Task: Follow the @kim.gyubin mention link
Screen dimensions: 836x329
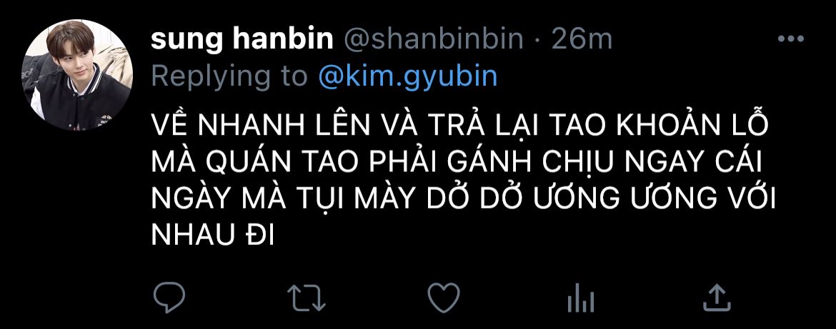Action: [x=408, y=76]
